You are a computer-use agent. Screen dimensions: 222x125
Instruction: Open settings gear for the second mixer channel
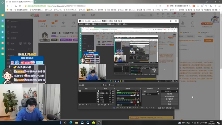138,102
